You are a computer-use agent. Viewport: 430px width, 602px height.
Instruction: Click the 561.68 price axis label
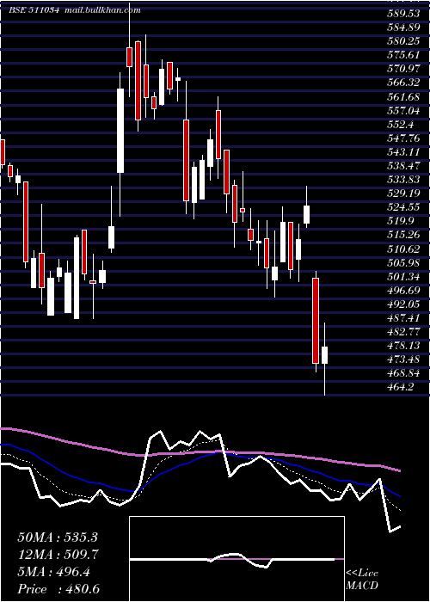tap(402, 97)
